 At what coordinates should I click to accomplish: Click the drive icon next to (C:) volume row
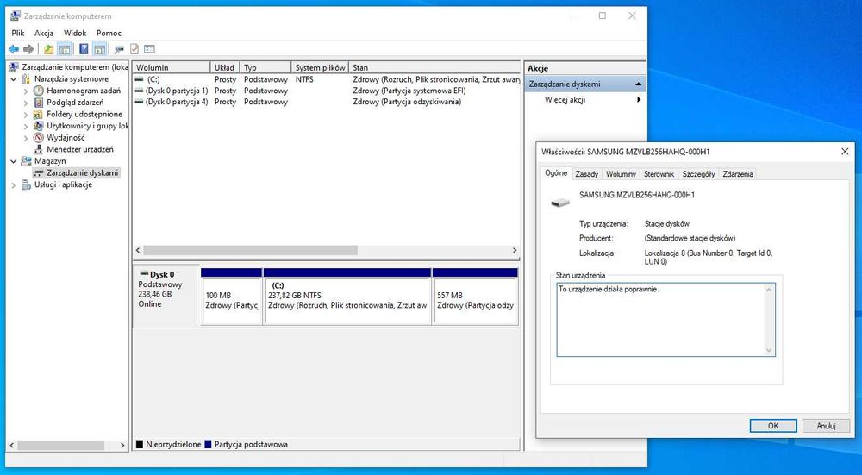coord(140,79)
